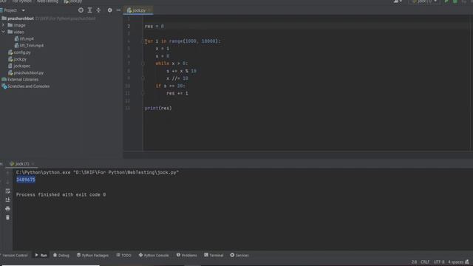Open Scratches and Consoles node
The image size is (473, 266).
(x=25, y=86)
